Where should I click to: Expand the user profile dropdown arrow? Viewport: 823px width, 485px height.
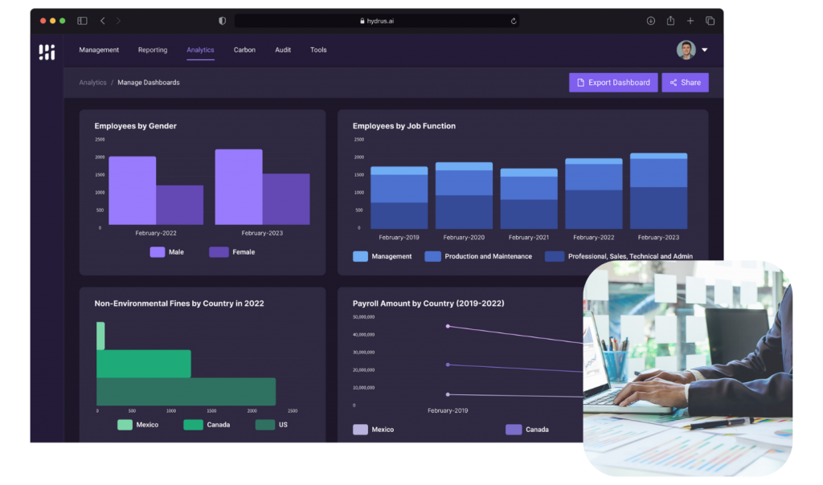705,50
